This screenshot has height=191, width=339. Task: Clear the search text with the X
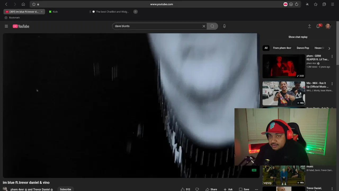[x=204, y=26]
